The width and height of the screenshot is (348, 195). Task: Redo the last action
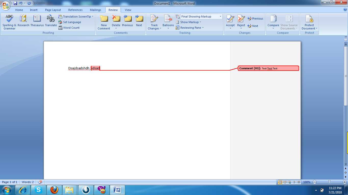pyautogui.click(x=29, y=3)
